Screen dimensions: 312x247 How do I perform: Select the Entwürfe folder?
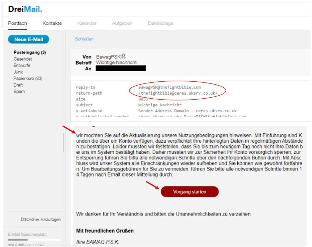tap(22, 65)
